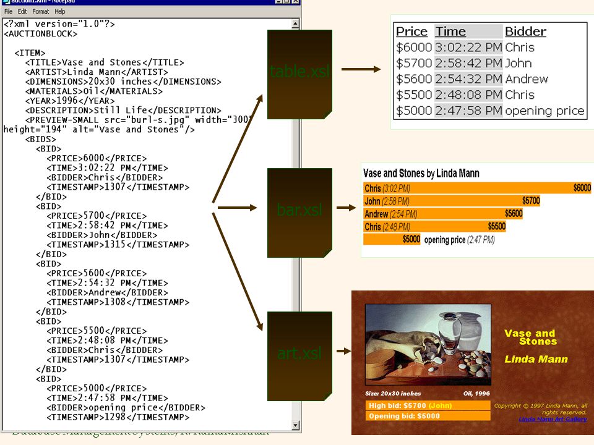
Task: Click the $5600 Andrew bid bar
Action: point(443,214)
